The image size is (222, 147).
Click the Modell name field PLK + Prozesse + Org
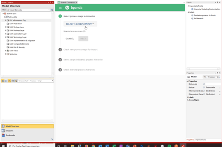pos(211,77)
